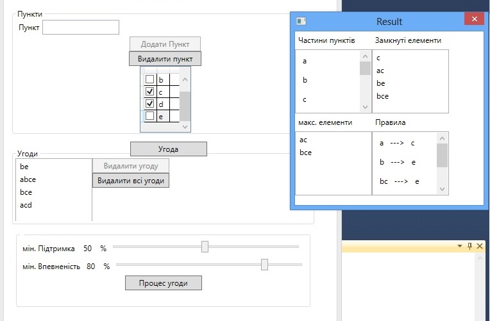
Task: Close the Result window
Action: coord(475,19)
